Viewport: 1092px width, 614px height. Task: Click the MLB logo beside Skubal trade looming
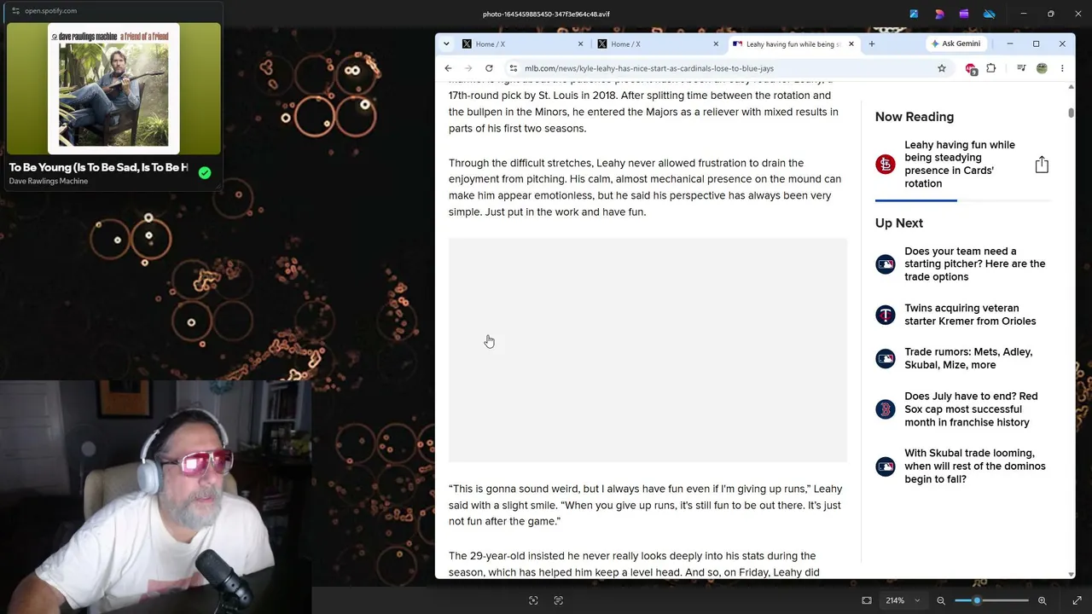886,466
